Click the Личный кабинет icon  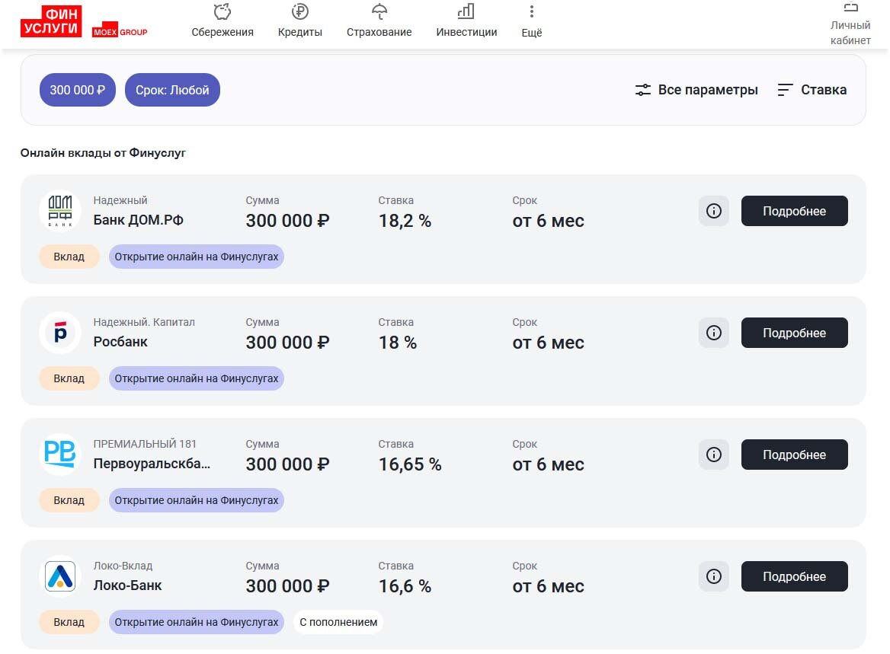pos(850,8)
